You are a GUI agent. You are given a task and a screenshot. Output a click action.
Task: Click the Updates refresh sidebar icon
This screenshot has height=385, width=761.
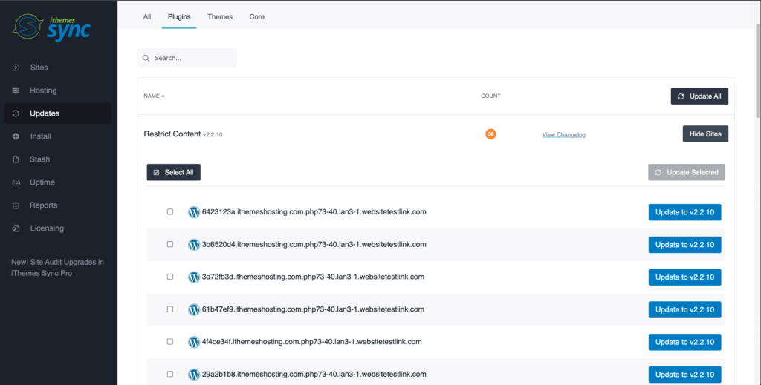click(x=16, y=113)
